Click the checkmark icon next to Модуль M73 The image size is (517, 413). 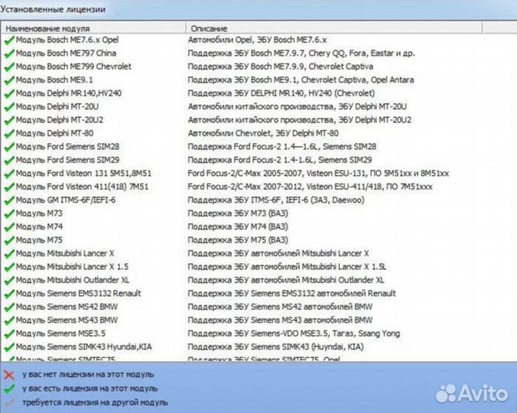9,213
